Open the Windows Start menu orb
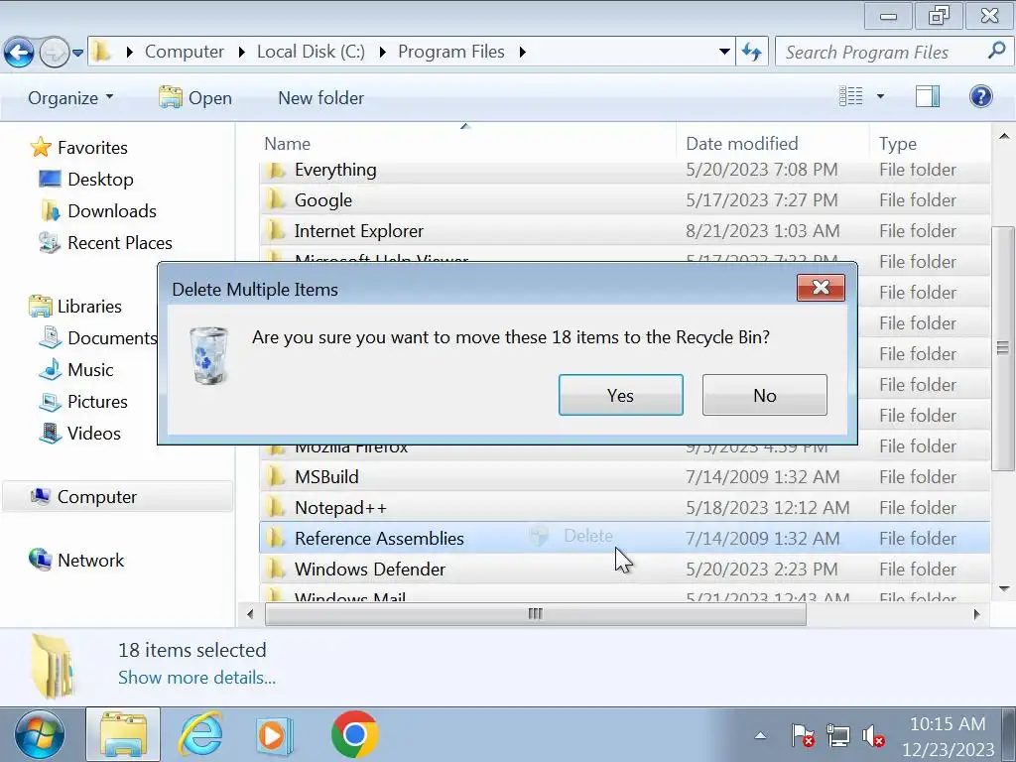The width and height of the screenshot is (1016, 762). [40, 735]
